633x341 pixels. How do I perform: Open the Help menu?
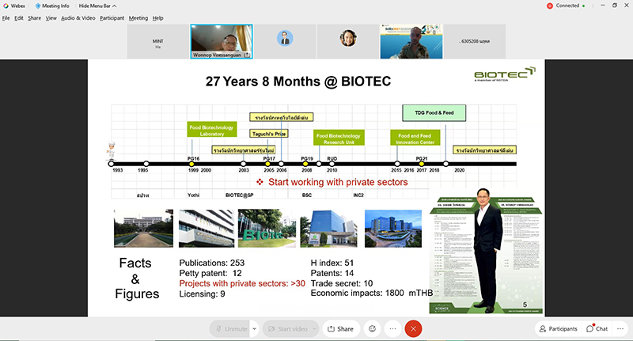point(158,17)
